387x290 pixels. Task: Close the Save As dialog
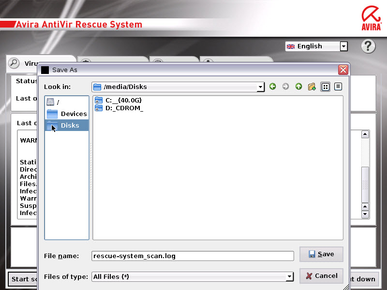point(343,70)
